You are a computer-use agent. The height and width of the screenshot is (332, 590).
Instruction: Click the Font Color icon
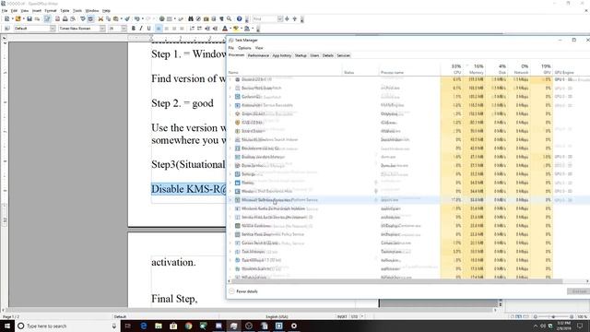click(225, 29)
